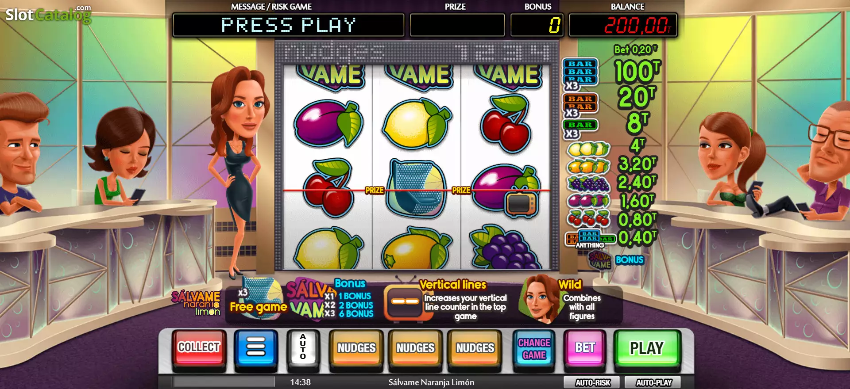The width and height of the screenshot is (850, 389).
Task: Click NUDGES button under first reel
Action: point(356,348)
